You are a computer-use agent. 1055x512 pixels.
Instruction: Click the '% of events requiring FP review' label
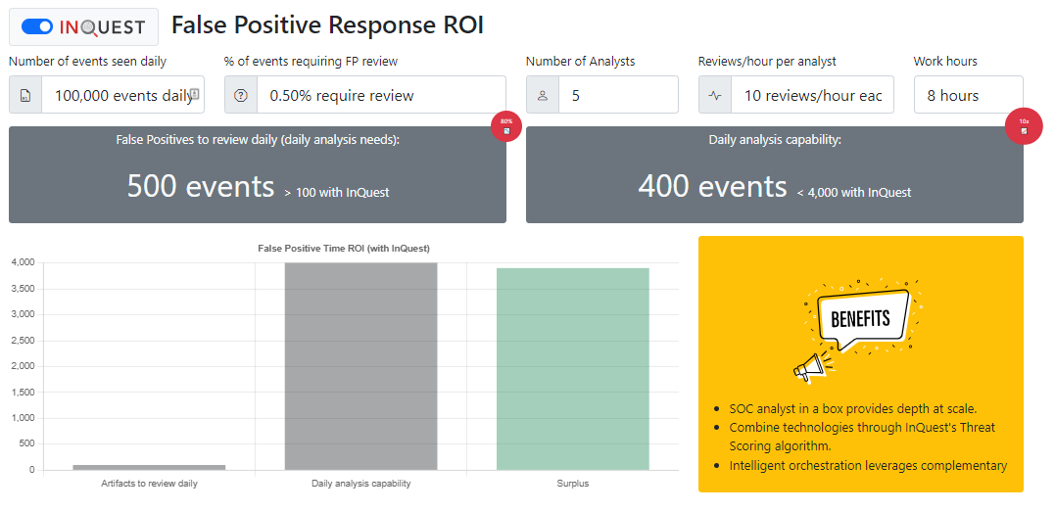311,62
